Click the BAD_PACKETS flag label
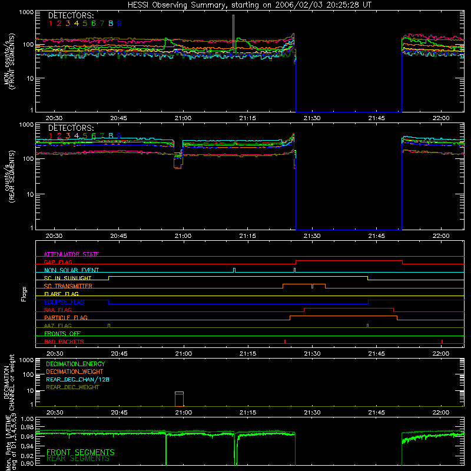This screenshot has width=471, height=471. [64, 341]
